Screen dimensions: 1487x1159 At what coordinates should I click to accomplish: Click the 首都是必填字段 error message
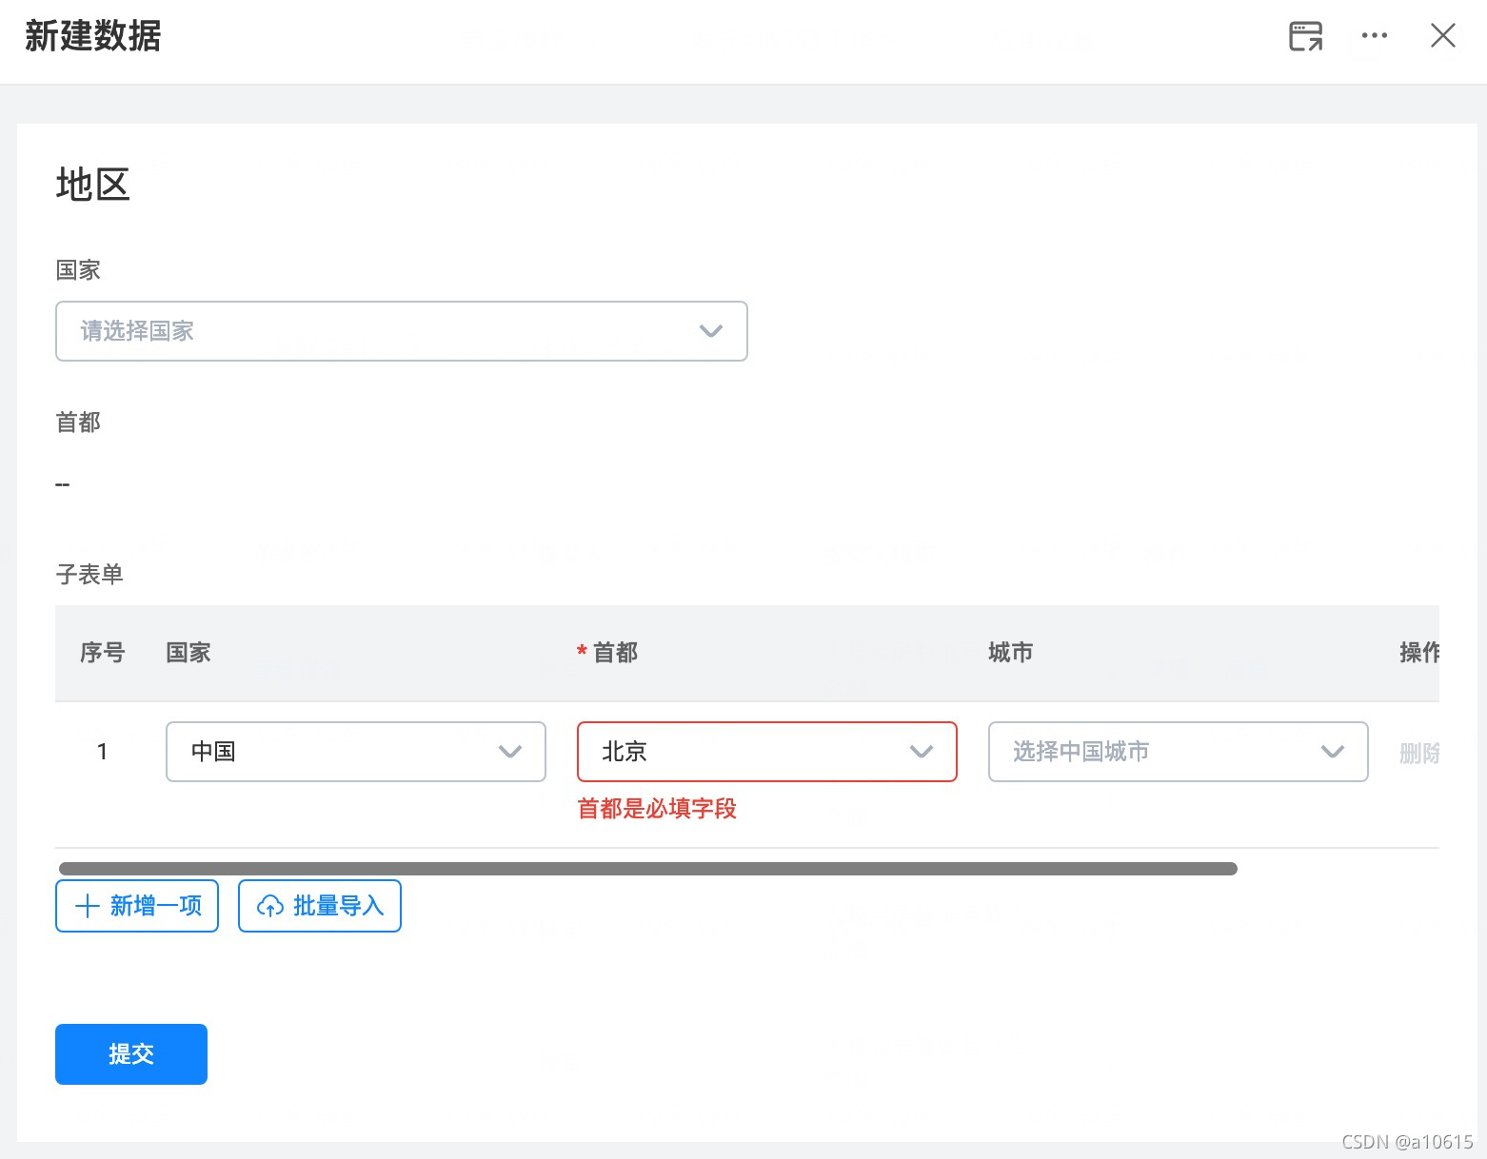click(657, 809)
